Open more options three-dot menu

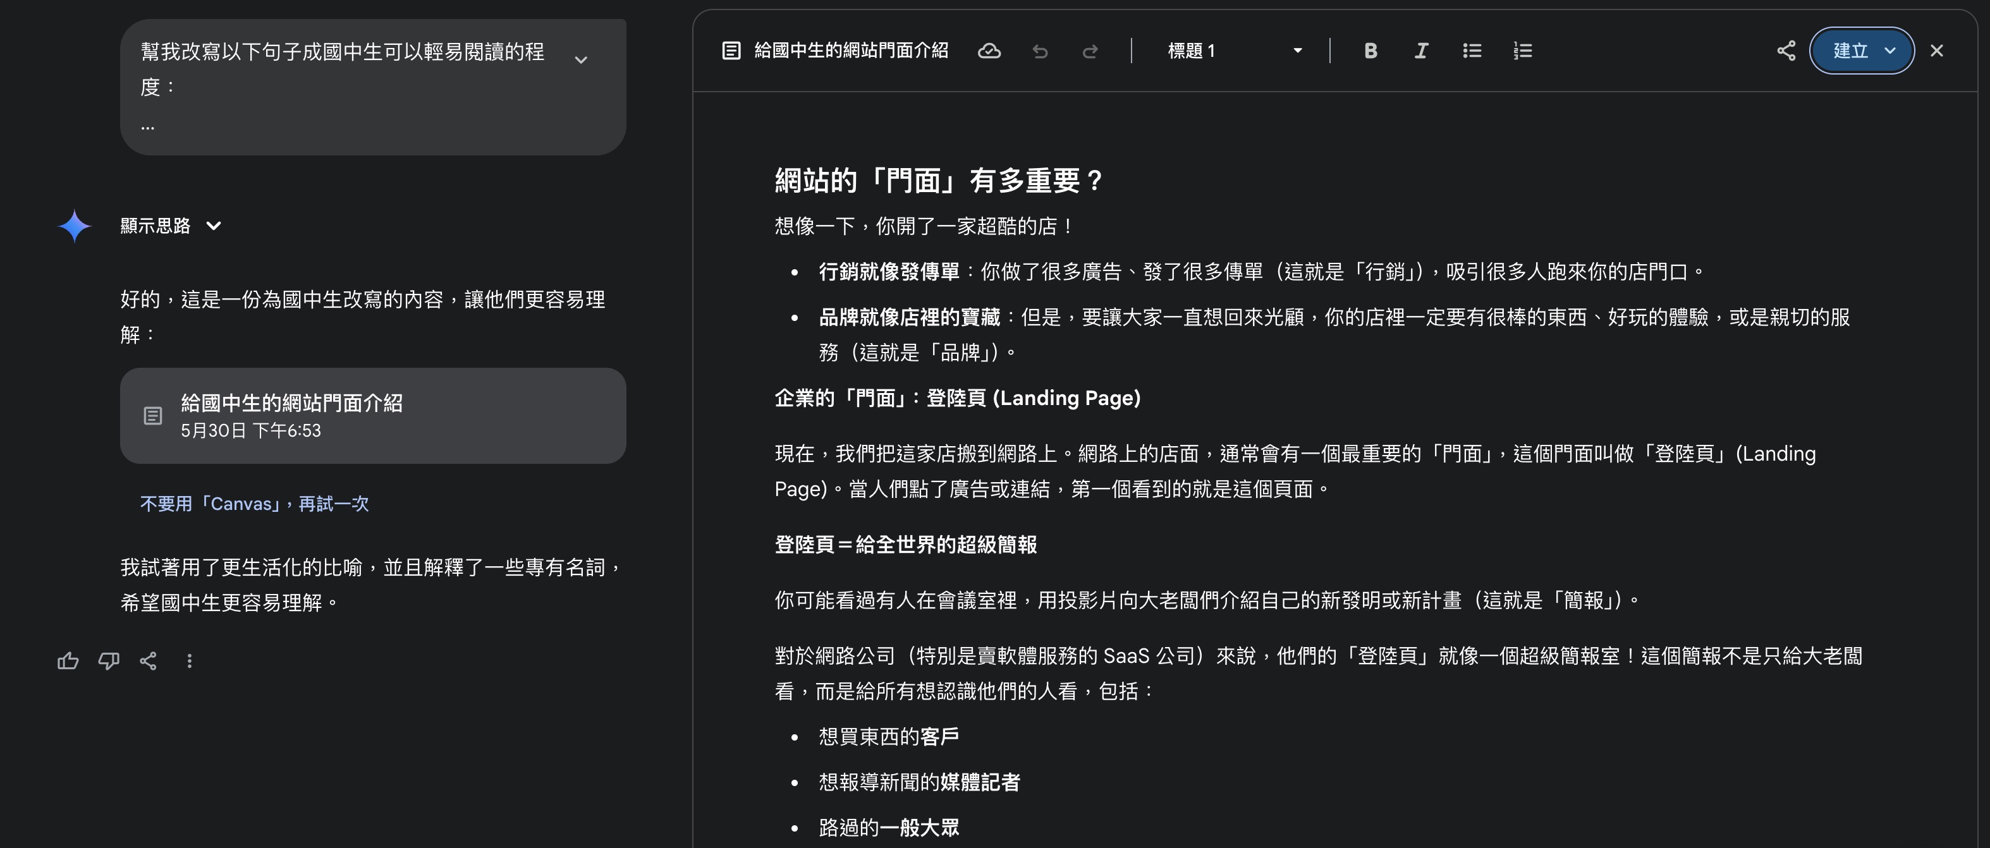tap(189, 661)
